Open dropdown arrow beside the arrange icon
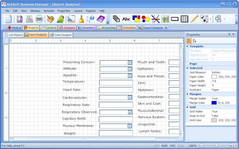Image resolution: width=239 pixels, height=149 pixels. (x=224, y=19)
